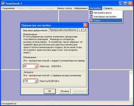Click the upload value field showing 64
Screen dimensions: 134x106
coord(29,66)
